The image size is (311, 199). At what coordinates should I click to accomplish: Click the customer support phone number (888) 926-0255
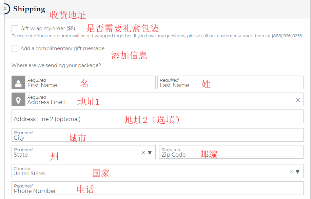[287, 36]
